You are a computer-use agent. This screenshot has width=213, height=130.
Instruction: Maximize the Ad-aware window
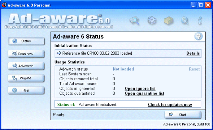coord(201,5)
